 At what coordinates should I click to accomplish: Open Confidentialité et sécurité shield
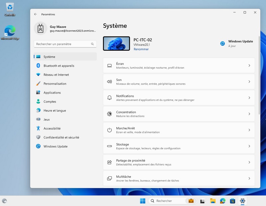click(38, 137)
